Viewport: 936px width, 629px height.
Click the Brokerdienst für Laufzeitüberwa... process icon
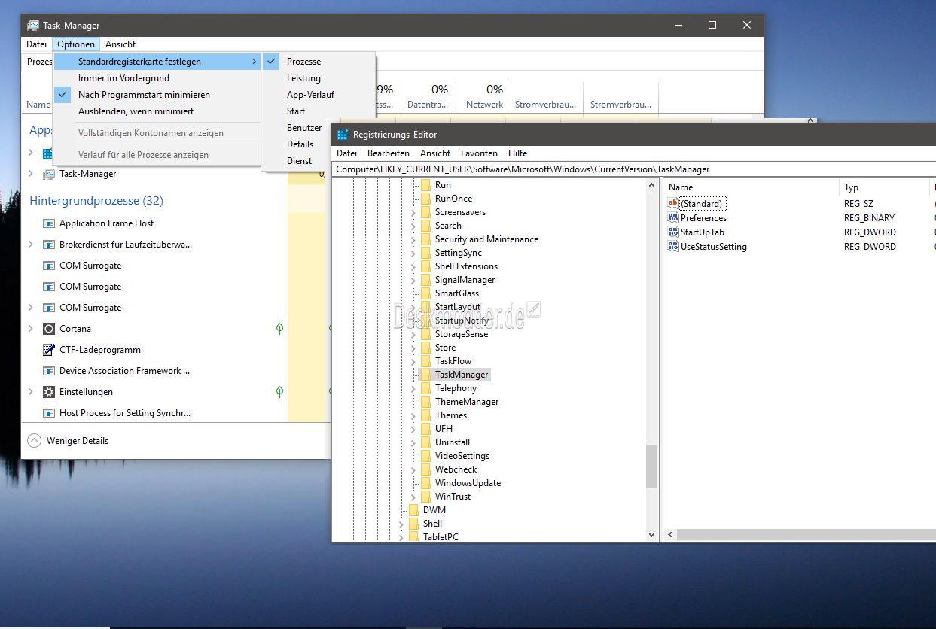(49, 245)
